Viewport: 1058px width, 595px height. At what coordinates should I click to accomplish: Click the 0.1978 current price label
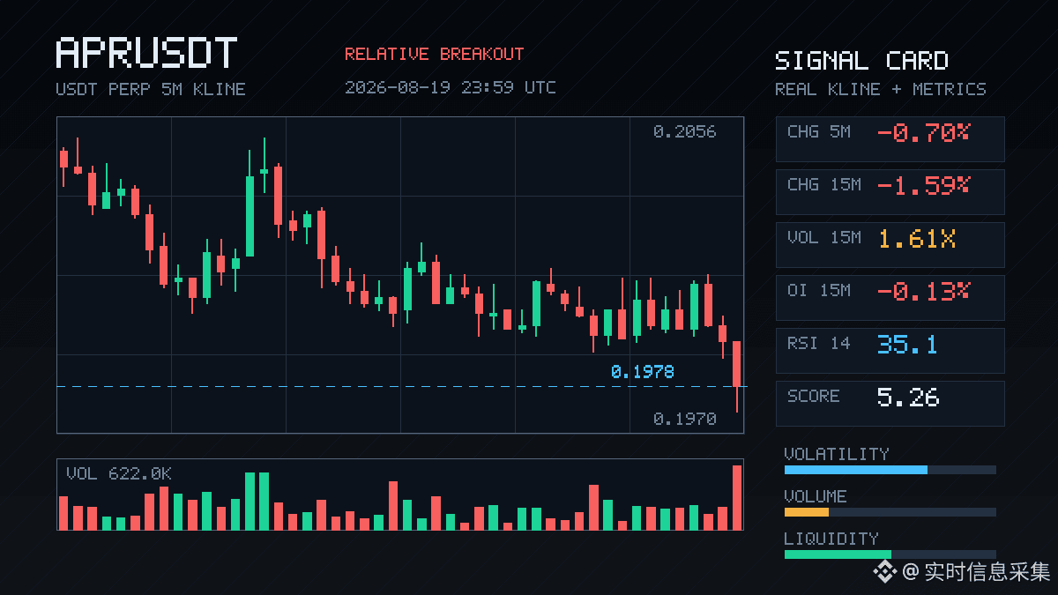click(643, 372)
